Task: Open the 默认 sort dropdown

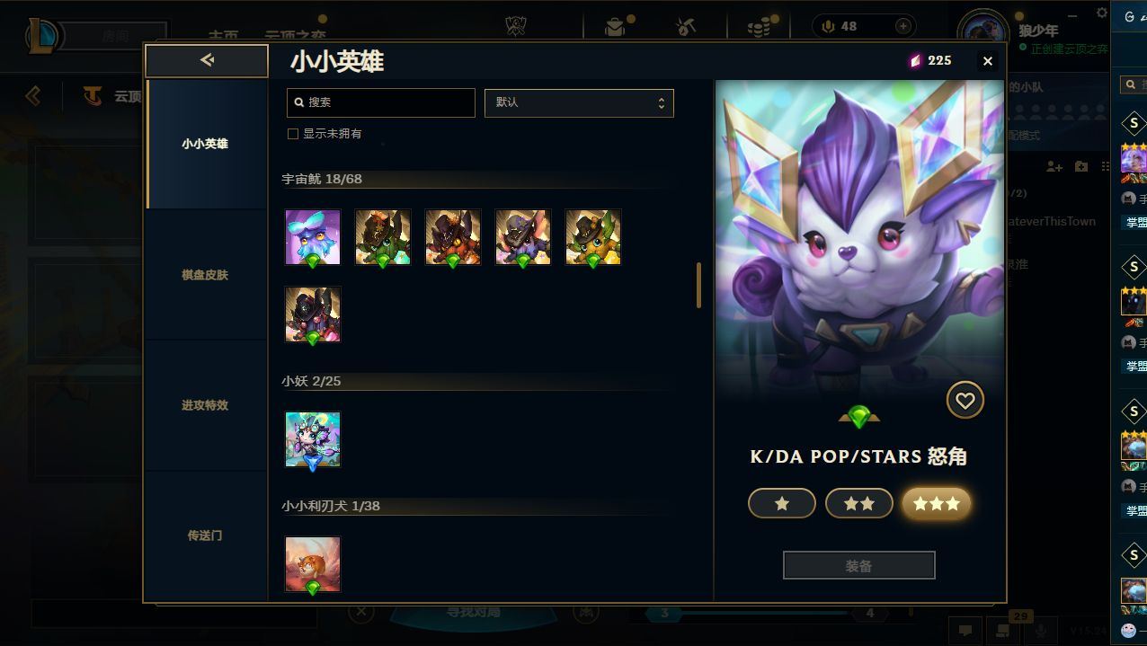Action: (579, 102)
